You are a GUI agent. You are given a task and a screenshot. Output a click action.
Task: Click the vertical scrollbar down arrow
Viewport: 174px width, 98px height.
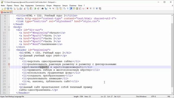172,93
